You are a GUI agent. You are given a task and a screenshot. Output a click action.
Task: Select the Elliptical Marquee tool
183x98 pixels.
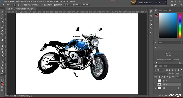pos(2,15)
